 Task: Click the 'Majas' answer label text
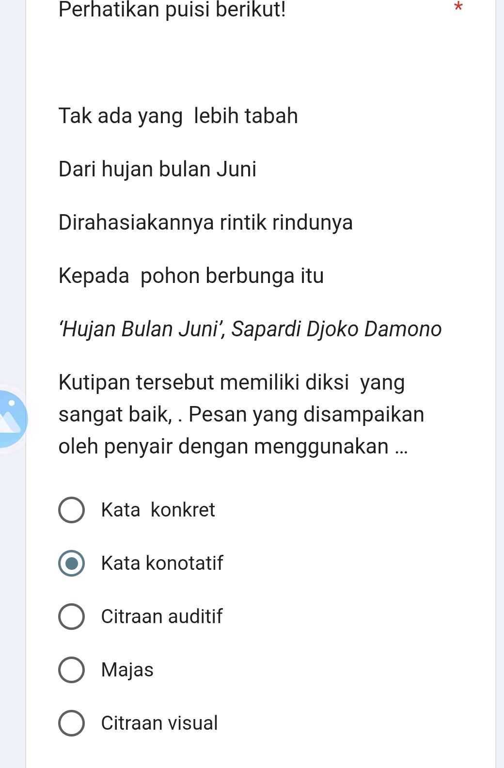point(127,670)
